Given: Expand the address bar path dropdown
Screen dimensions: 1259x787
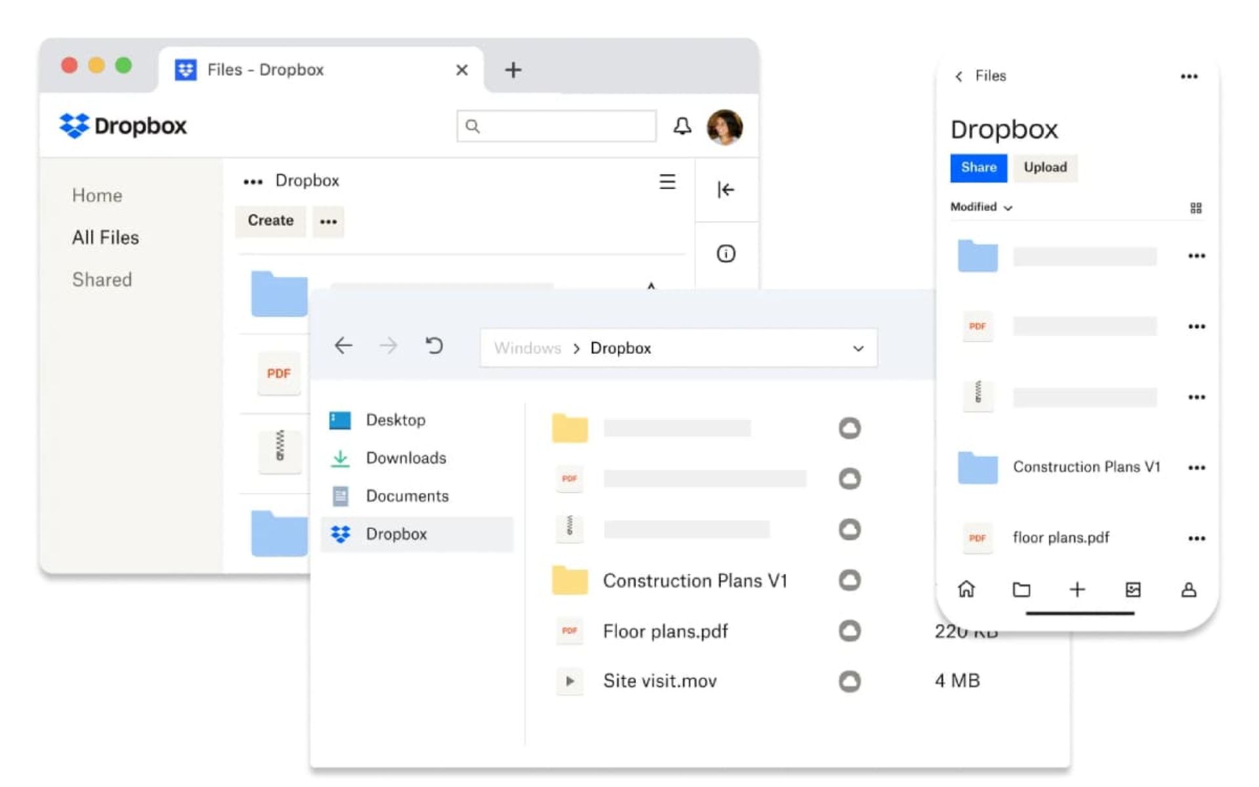Looking at the screenshot, I should point(858,348).
